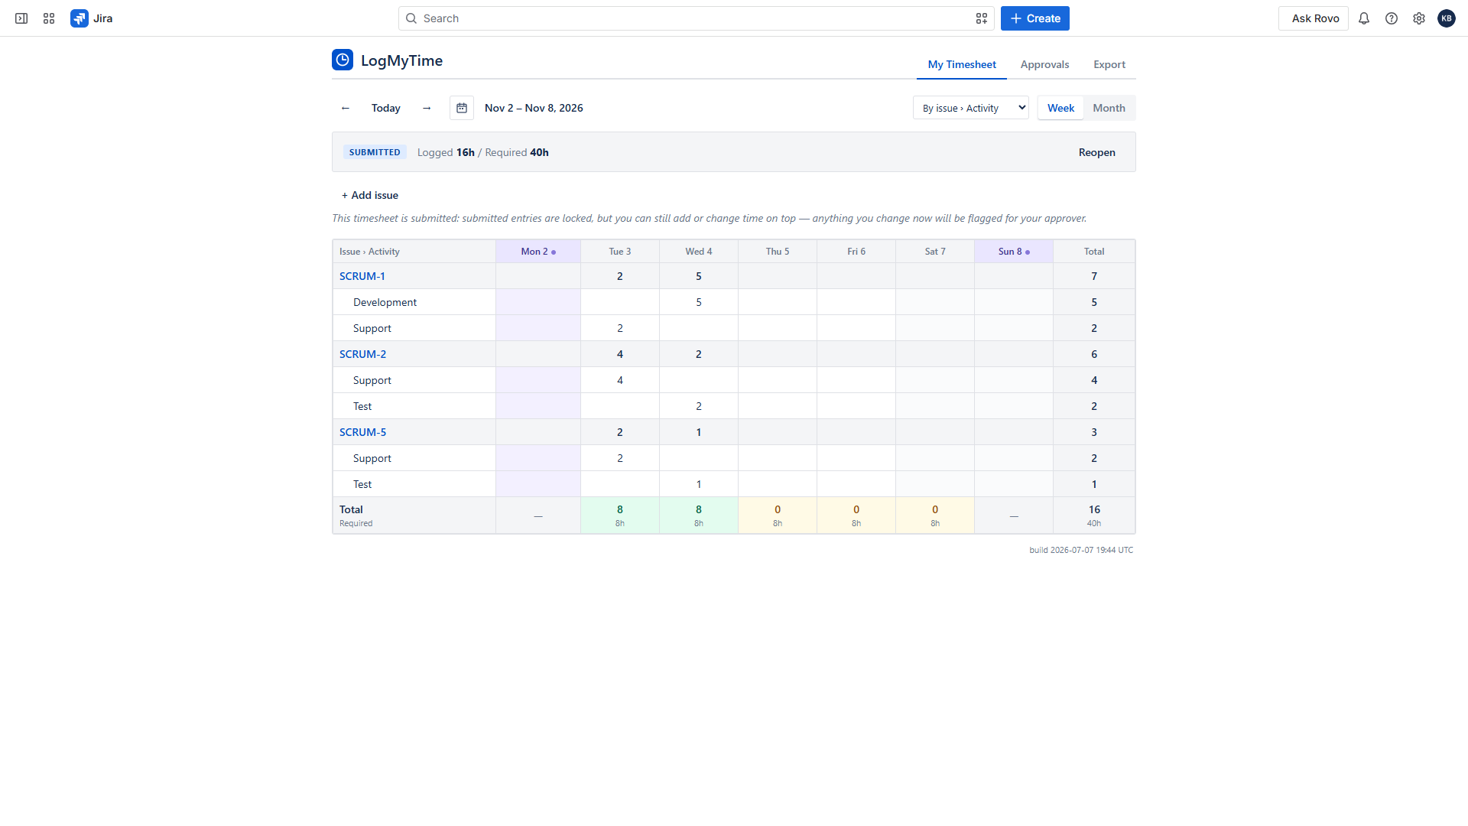Click the Fri 6 column header
1468x826 pixels.
pos(856,252)
